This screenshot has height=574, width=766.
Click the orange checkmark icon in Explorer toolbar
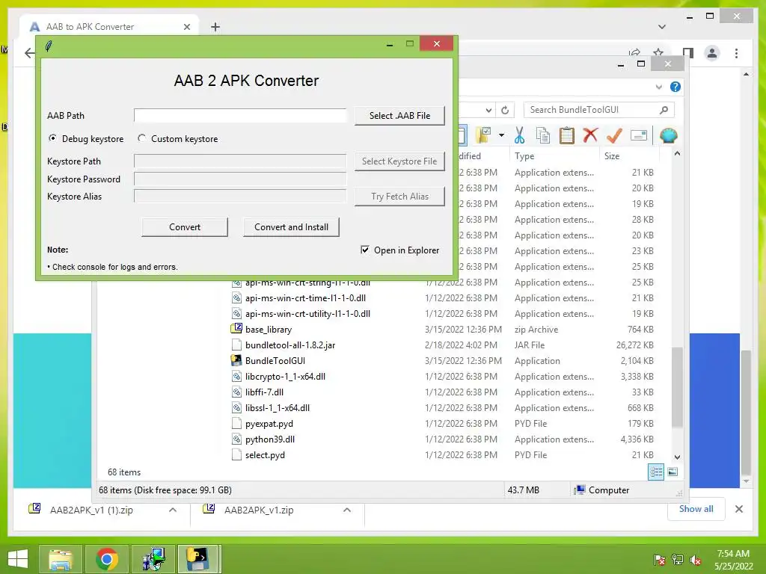614,135
